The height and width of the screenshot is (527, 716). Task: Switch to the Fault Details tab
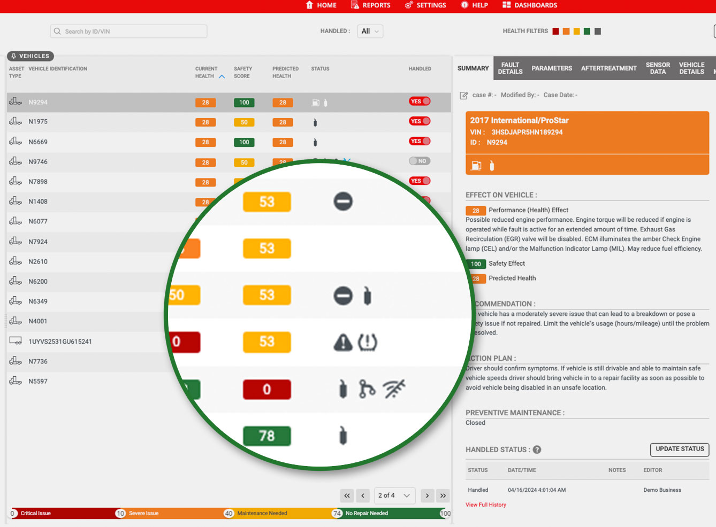click(x=510, y=68)
